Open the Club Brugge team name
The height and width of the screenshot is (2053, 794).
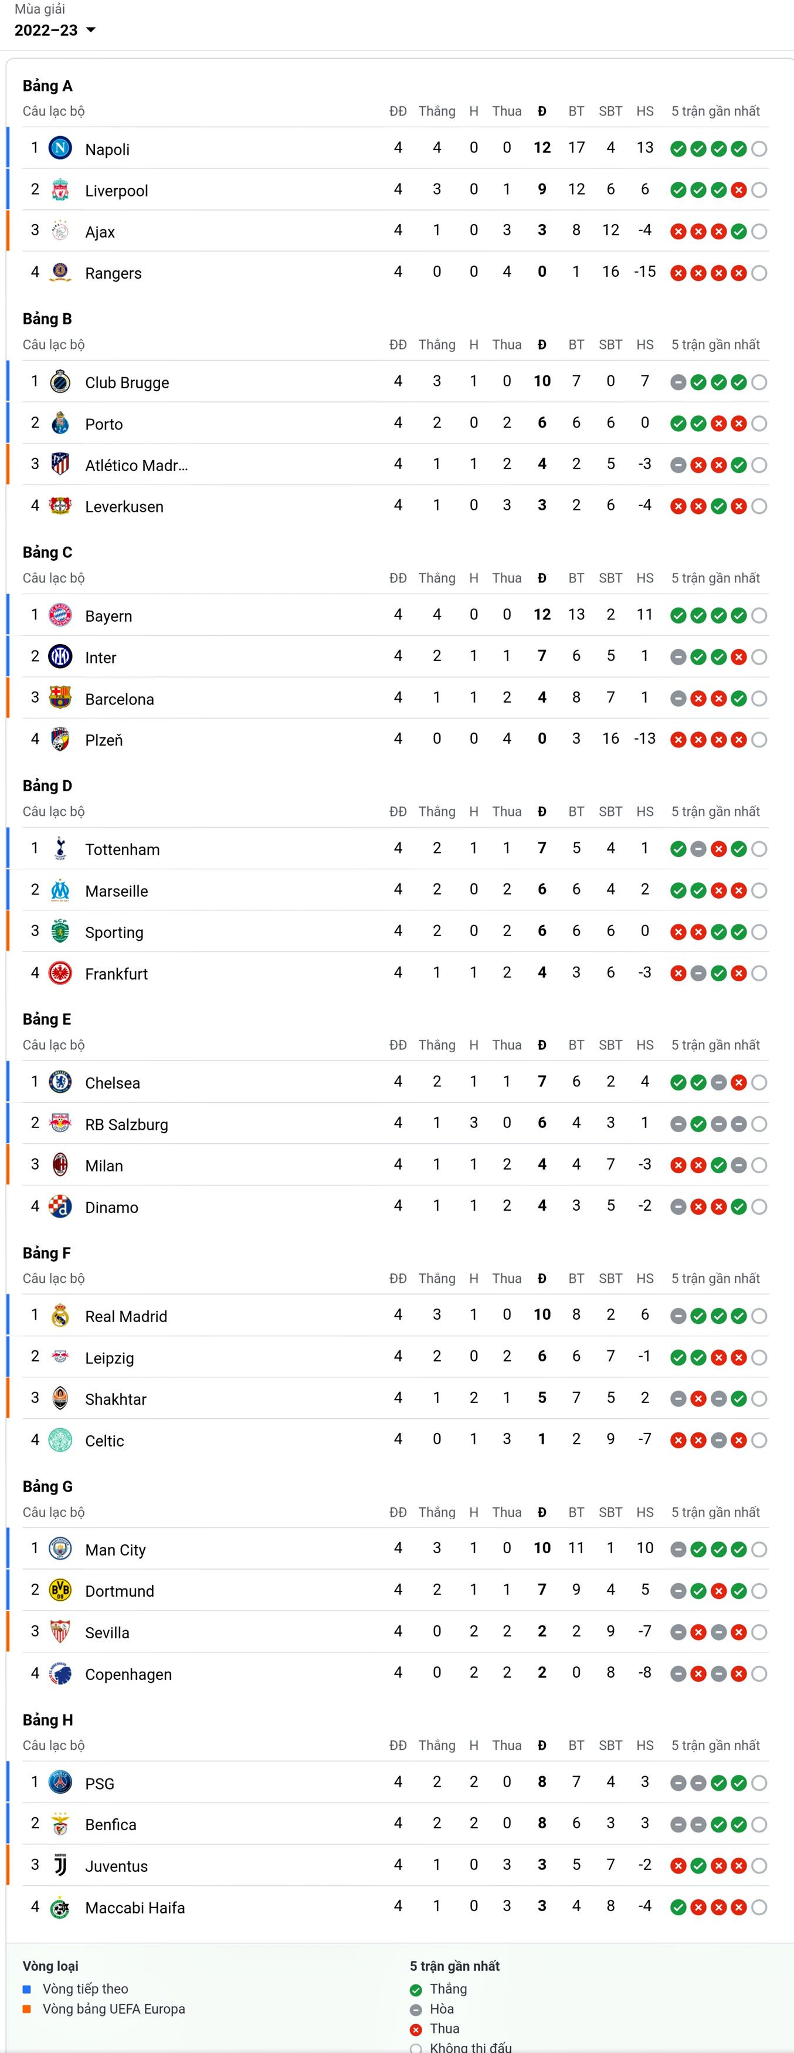(127, 382)
